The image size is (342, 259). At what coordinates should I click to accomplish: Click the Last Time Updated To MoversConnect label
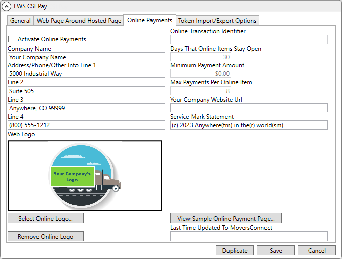(x=221, y=228)
